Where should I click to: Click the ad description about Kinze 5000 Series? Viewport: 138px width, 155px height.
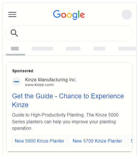click(65, 122)
